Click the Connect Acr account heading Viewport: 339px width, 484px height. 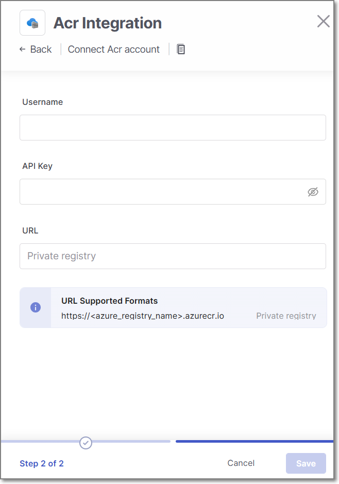coord(114,50)
